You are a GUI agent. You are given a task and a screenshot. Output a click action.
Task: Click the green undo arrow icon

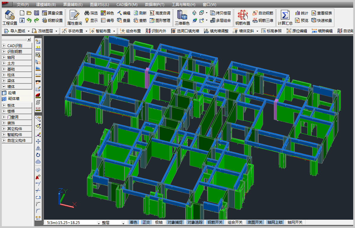[29, 20]
